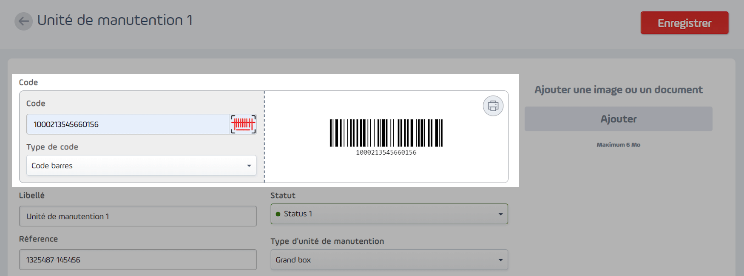Click the 'Référence' label

click(38, 239)
